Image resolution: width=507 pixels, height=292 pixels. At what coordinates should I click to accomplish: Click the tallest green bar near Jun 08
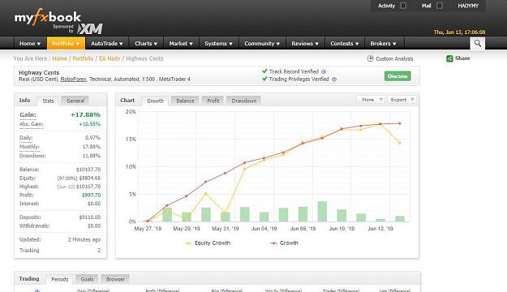click(322, 212)
